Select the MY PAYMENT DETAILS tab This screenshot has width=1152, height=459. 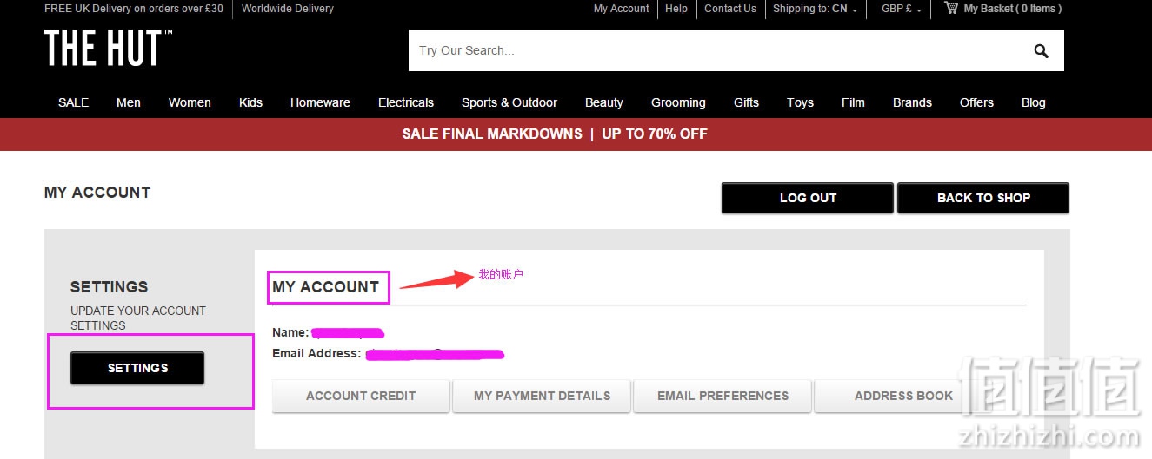tap(542, 396)
